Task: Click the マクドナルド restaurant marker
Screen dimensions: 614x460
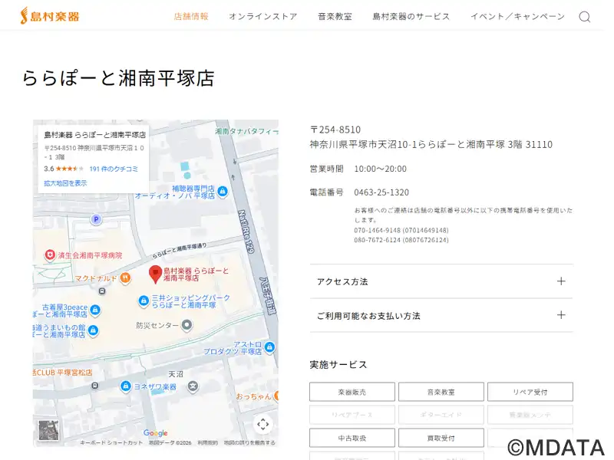Action: point(125,278)
